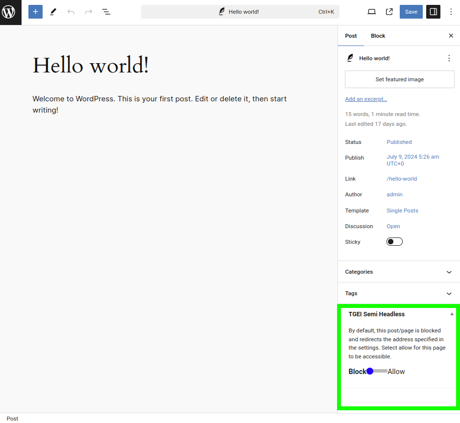Expand the Tags panel
This screenshot has width=460, height=423.
click(399, 293)
